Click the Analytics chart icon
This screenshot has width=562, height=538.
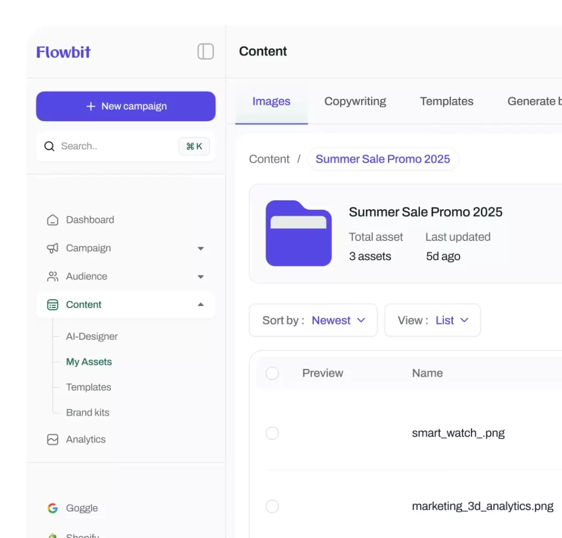tap(53, 439)
